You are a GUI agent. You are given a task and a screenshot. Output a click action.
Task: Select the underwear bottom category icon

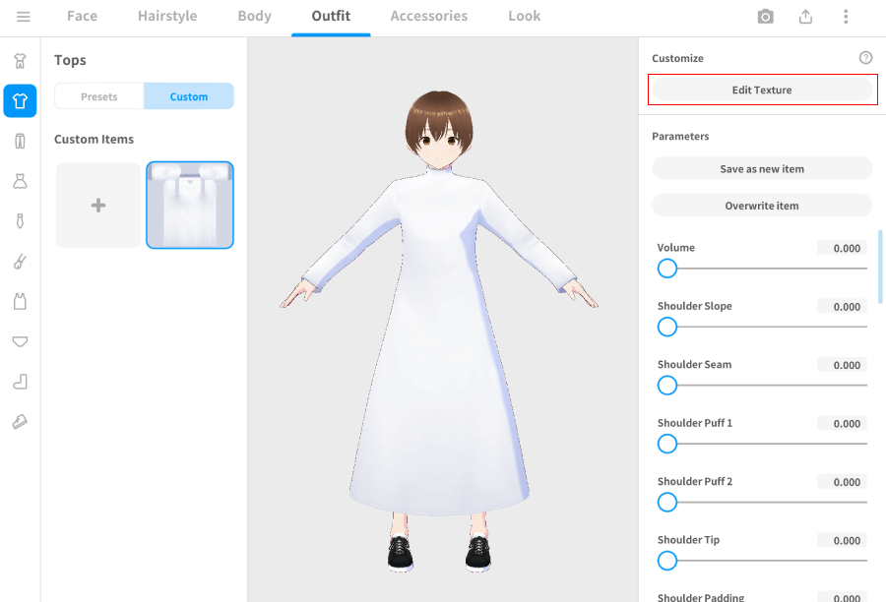click(20, 341)
